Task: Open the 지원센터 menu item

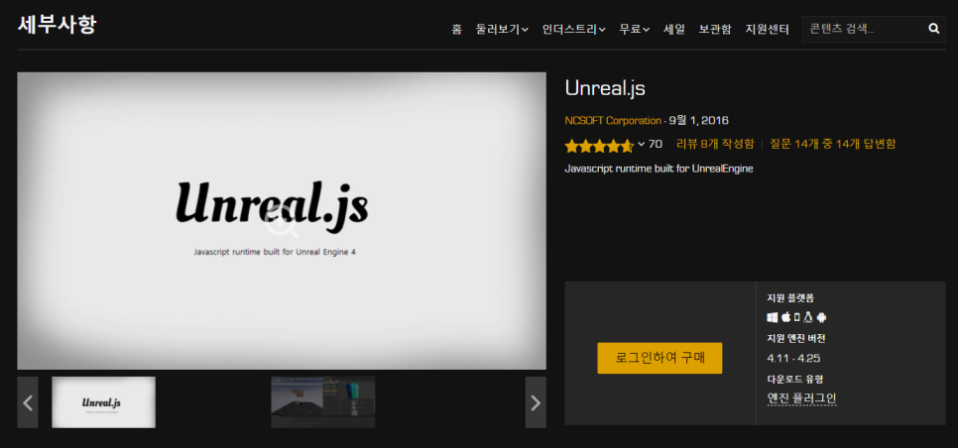Action: pyautogui.click(x=768, y=29)
